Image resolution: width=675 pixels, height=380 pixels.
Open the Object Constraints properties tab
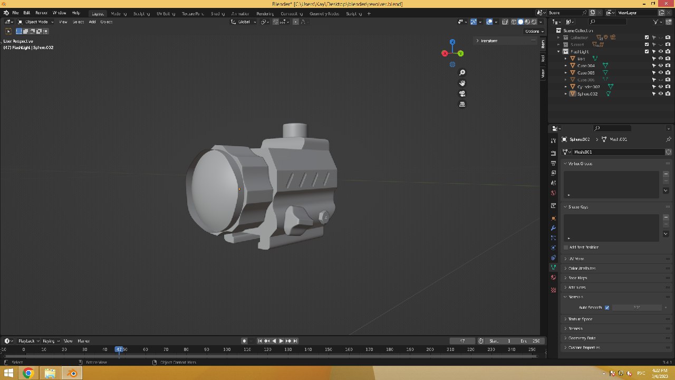tap(553, 258)
